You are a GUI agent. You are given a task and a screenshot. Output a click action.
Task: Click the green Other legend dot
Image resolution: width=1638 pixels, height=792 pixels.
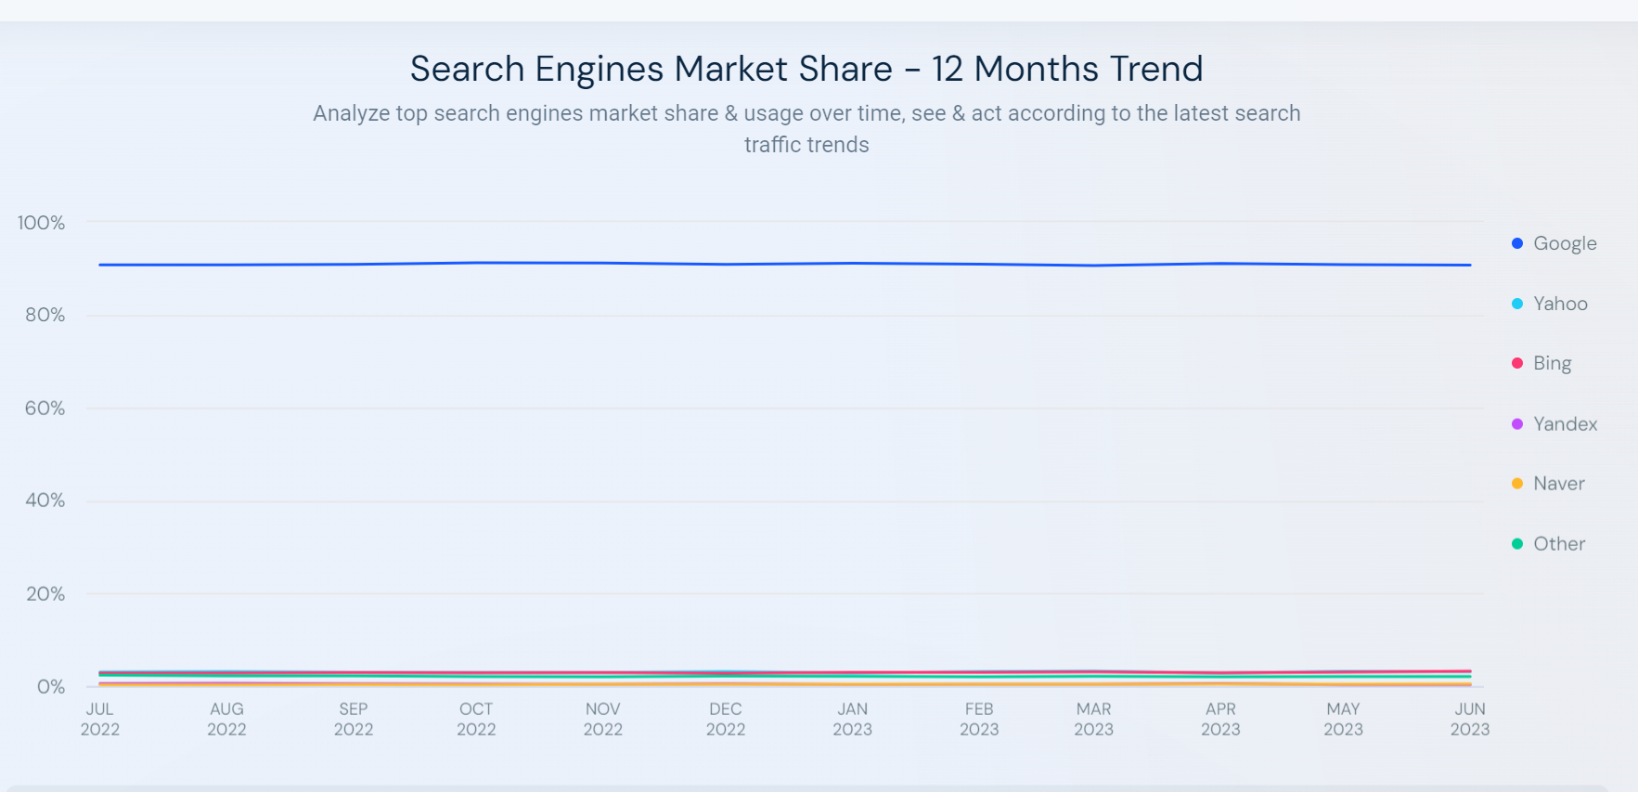(1517, 544)
